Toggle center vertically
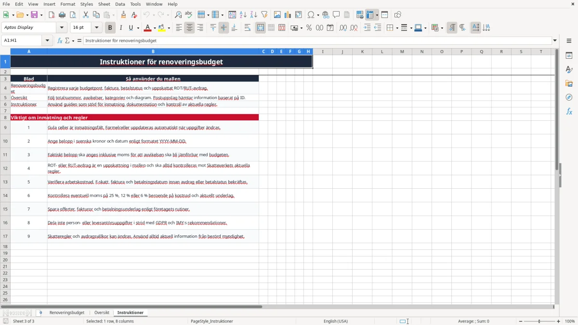This screenshot has width=578, height=325. coord(223,28)
